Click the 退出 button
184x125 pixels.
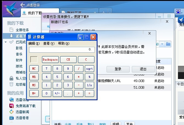[143, 69]
